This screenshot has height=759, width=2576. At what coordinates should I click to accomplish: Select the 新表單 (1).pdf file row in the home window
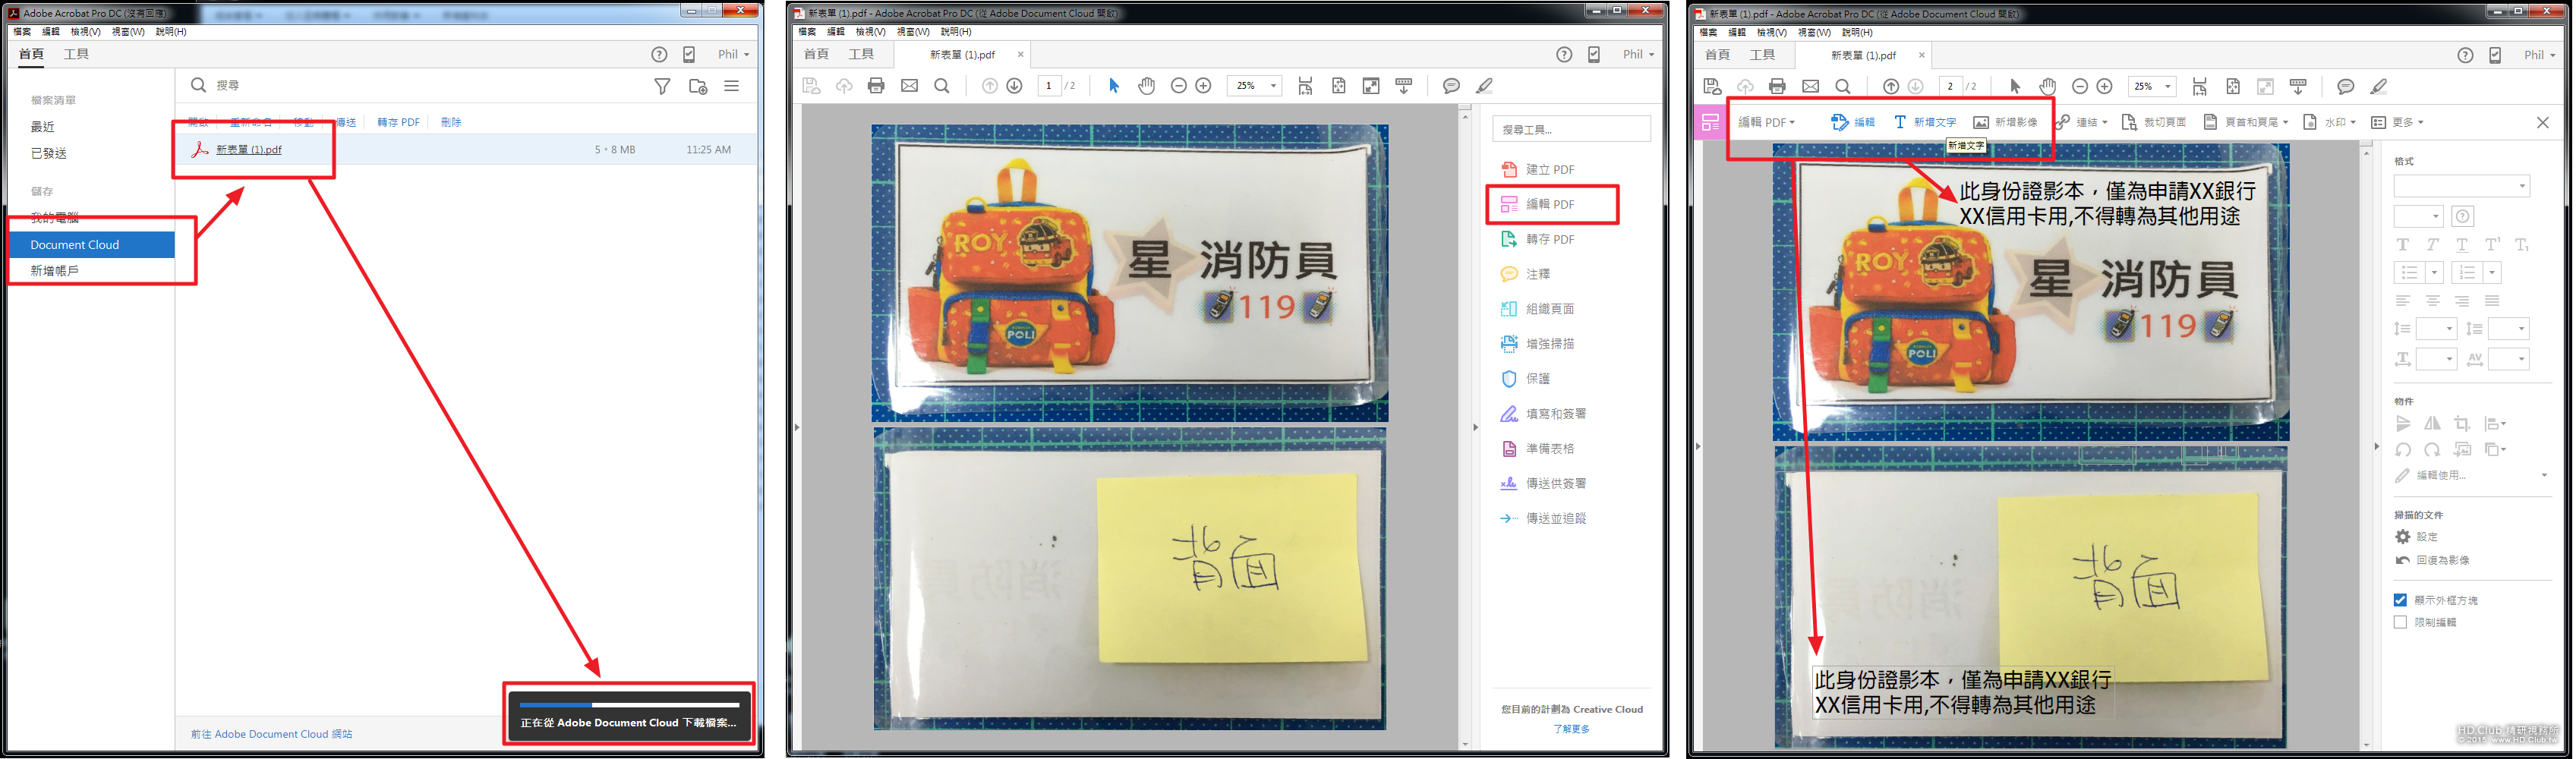(468, 150)
